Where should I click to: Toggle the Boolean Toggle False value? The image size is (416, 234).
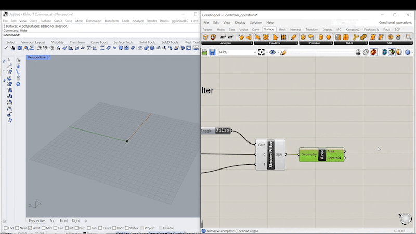click(223, 131)
